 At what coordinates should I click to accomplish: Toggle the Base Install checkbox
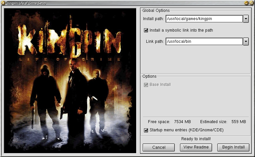(146, 85)
